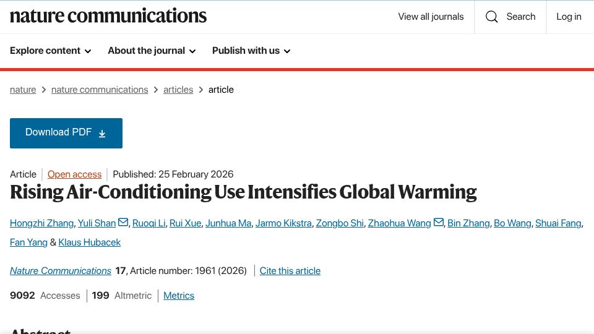594x334 pixels.
Task: Open author Yuli Shan
Action: [97, 223]
